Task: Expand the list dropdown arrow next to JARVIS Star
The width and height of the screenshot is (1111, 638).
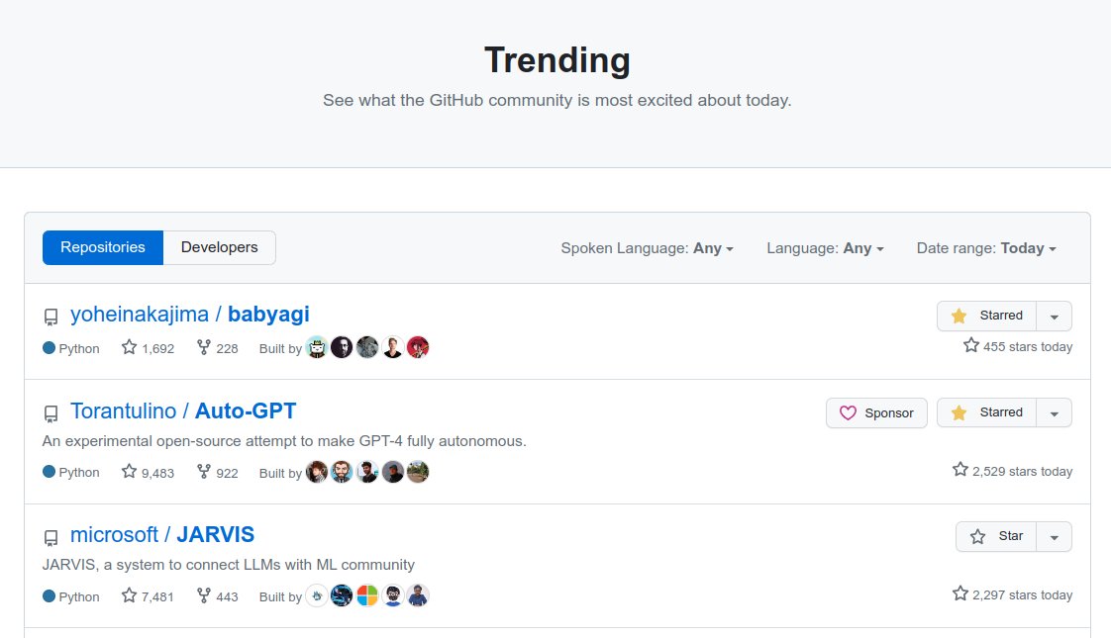Action: [1055, 537]
